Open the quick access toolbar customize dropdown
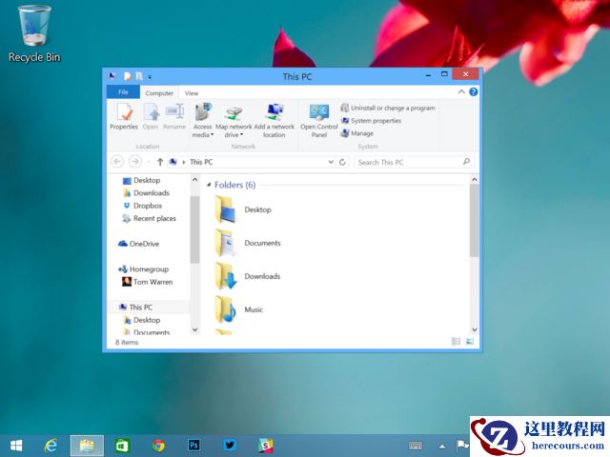 coord(150,77)
